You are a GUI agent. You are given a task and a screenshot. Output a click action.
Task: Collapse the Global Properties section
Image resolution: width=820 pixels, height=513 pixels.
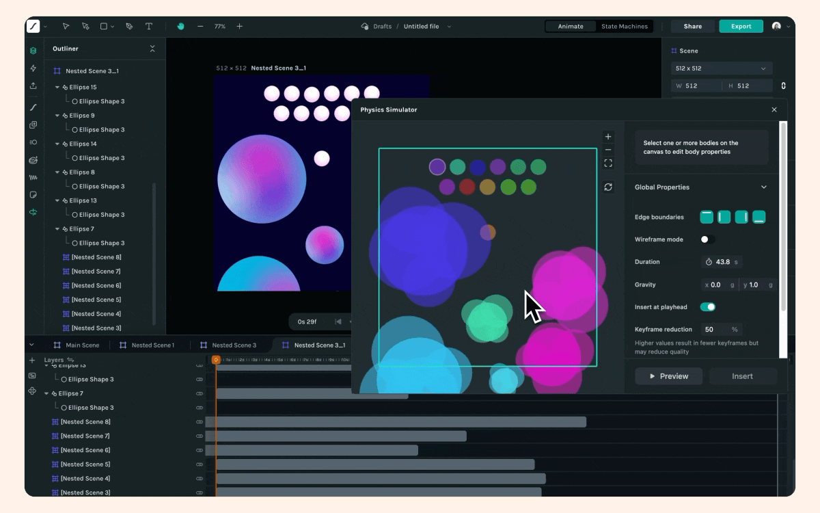click(x=763, y=187)
